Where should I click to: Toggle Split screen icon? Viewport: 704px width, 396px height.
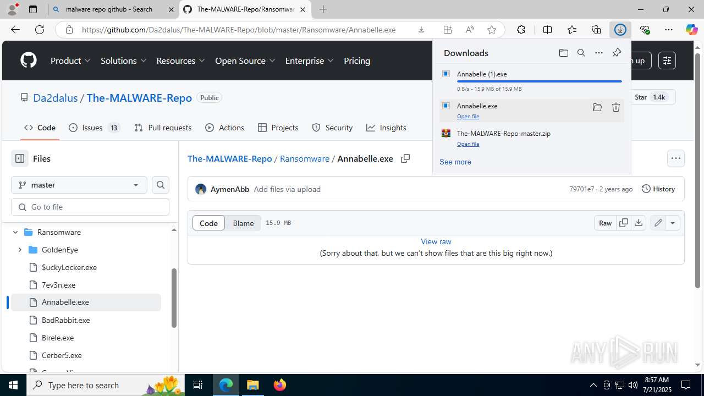(547, 30)
